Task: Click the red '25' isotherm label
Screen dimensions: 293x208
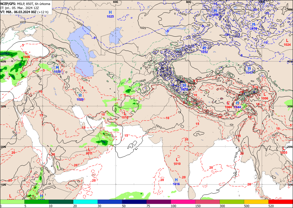Action: pos(10,180)
